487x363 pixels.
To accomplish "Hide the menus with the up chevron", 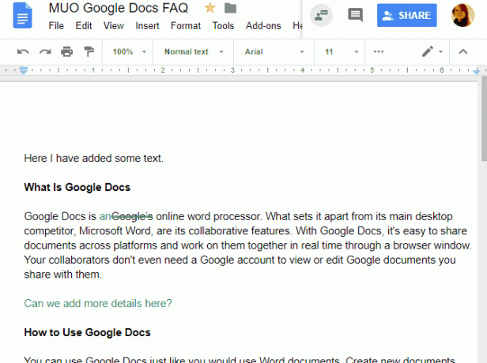I will [x=462, y=51].
